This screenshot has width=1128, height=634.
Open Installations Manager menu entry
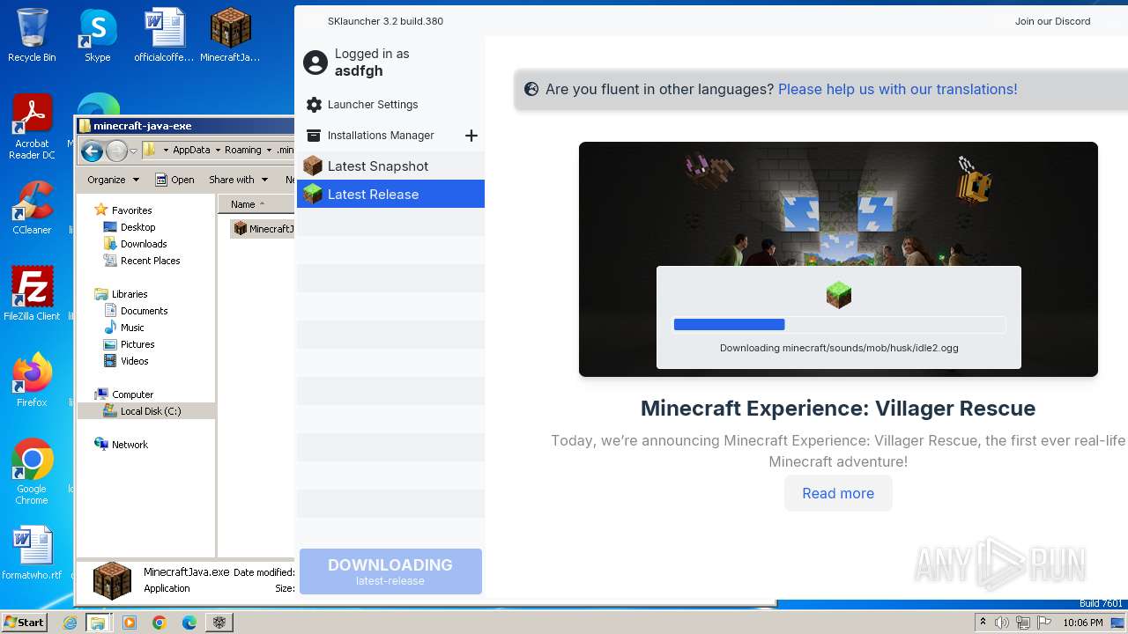pos(381,136)
